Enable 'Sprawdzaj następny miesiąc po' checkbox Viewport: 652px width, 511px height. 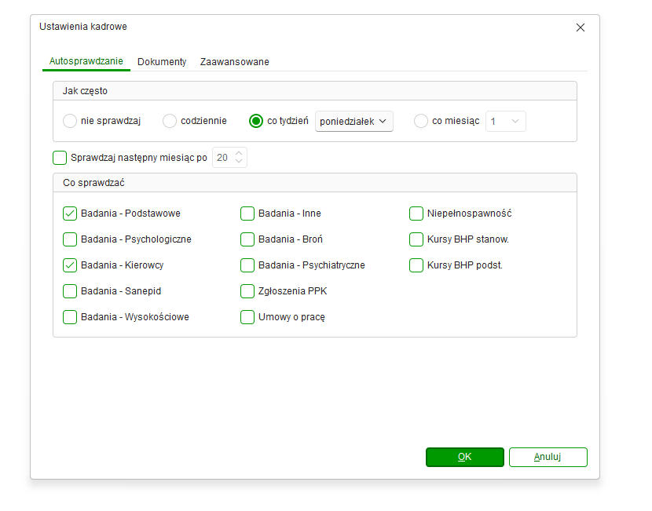60,158
